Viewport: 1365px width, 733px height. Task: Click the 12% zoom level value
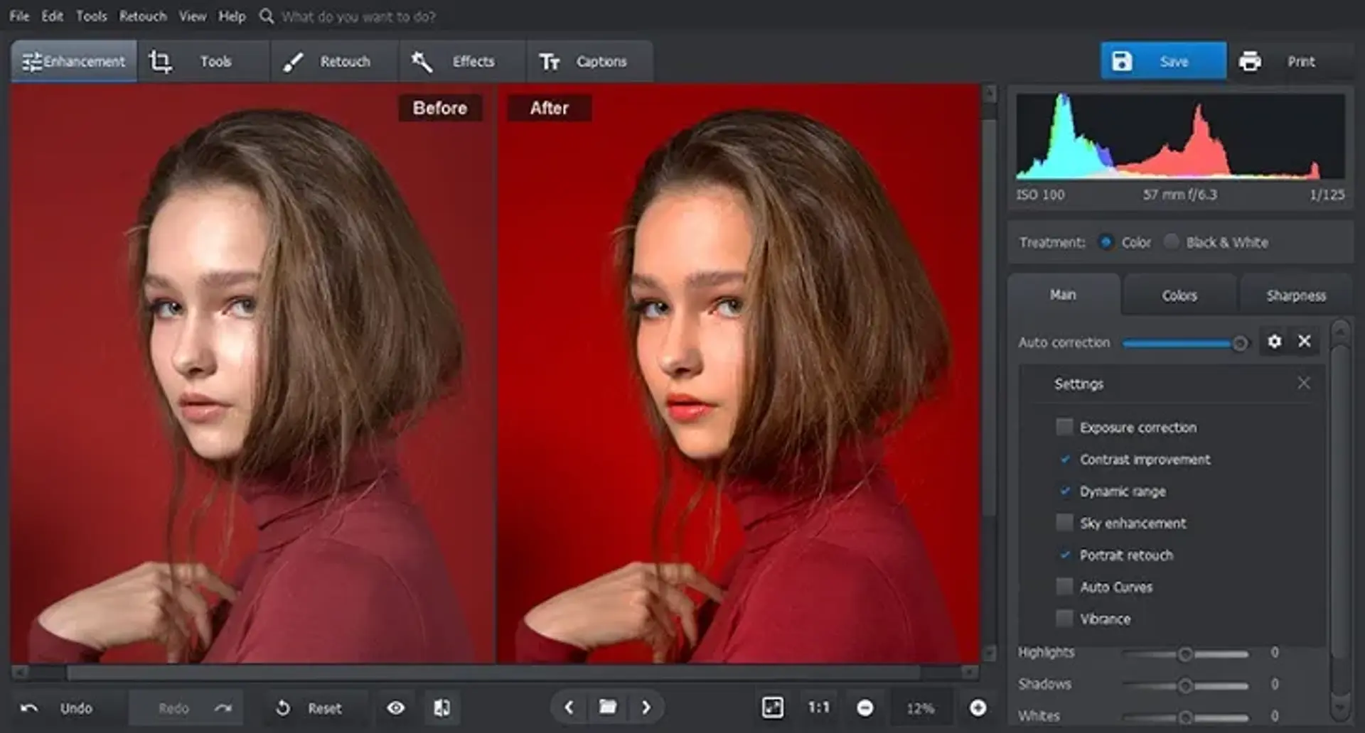920,708
